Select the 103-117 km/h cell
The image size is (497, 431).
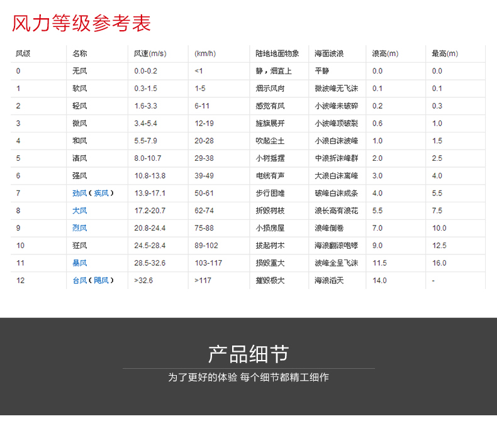click(208, 263)
